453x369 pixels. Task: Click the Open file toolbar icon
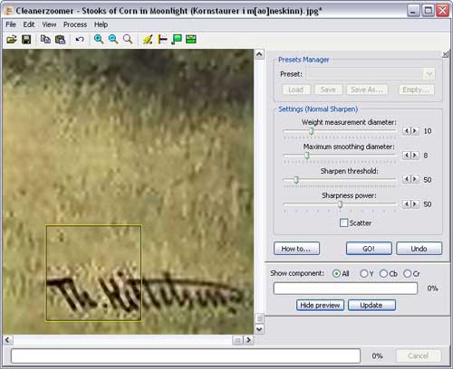(x=12, y=39)
